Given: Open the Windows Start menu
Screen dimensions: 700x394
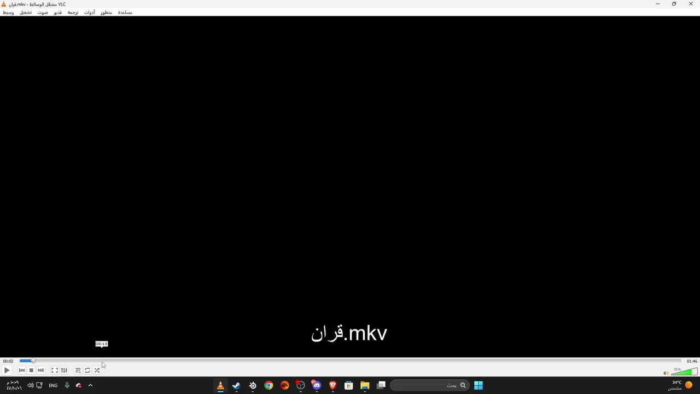Looking at the screenshot, I should pyautogui.click(x=479, y=385).
